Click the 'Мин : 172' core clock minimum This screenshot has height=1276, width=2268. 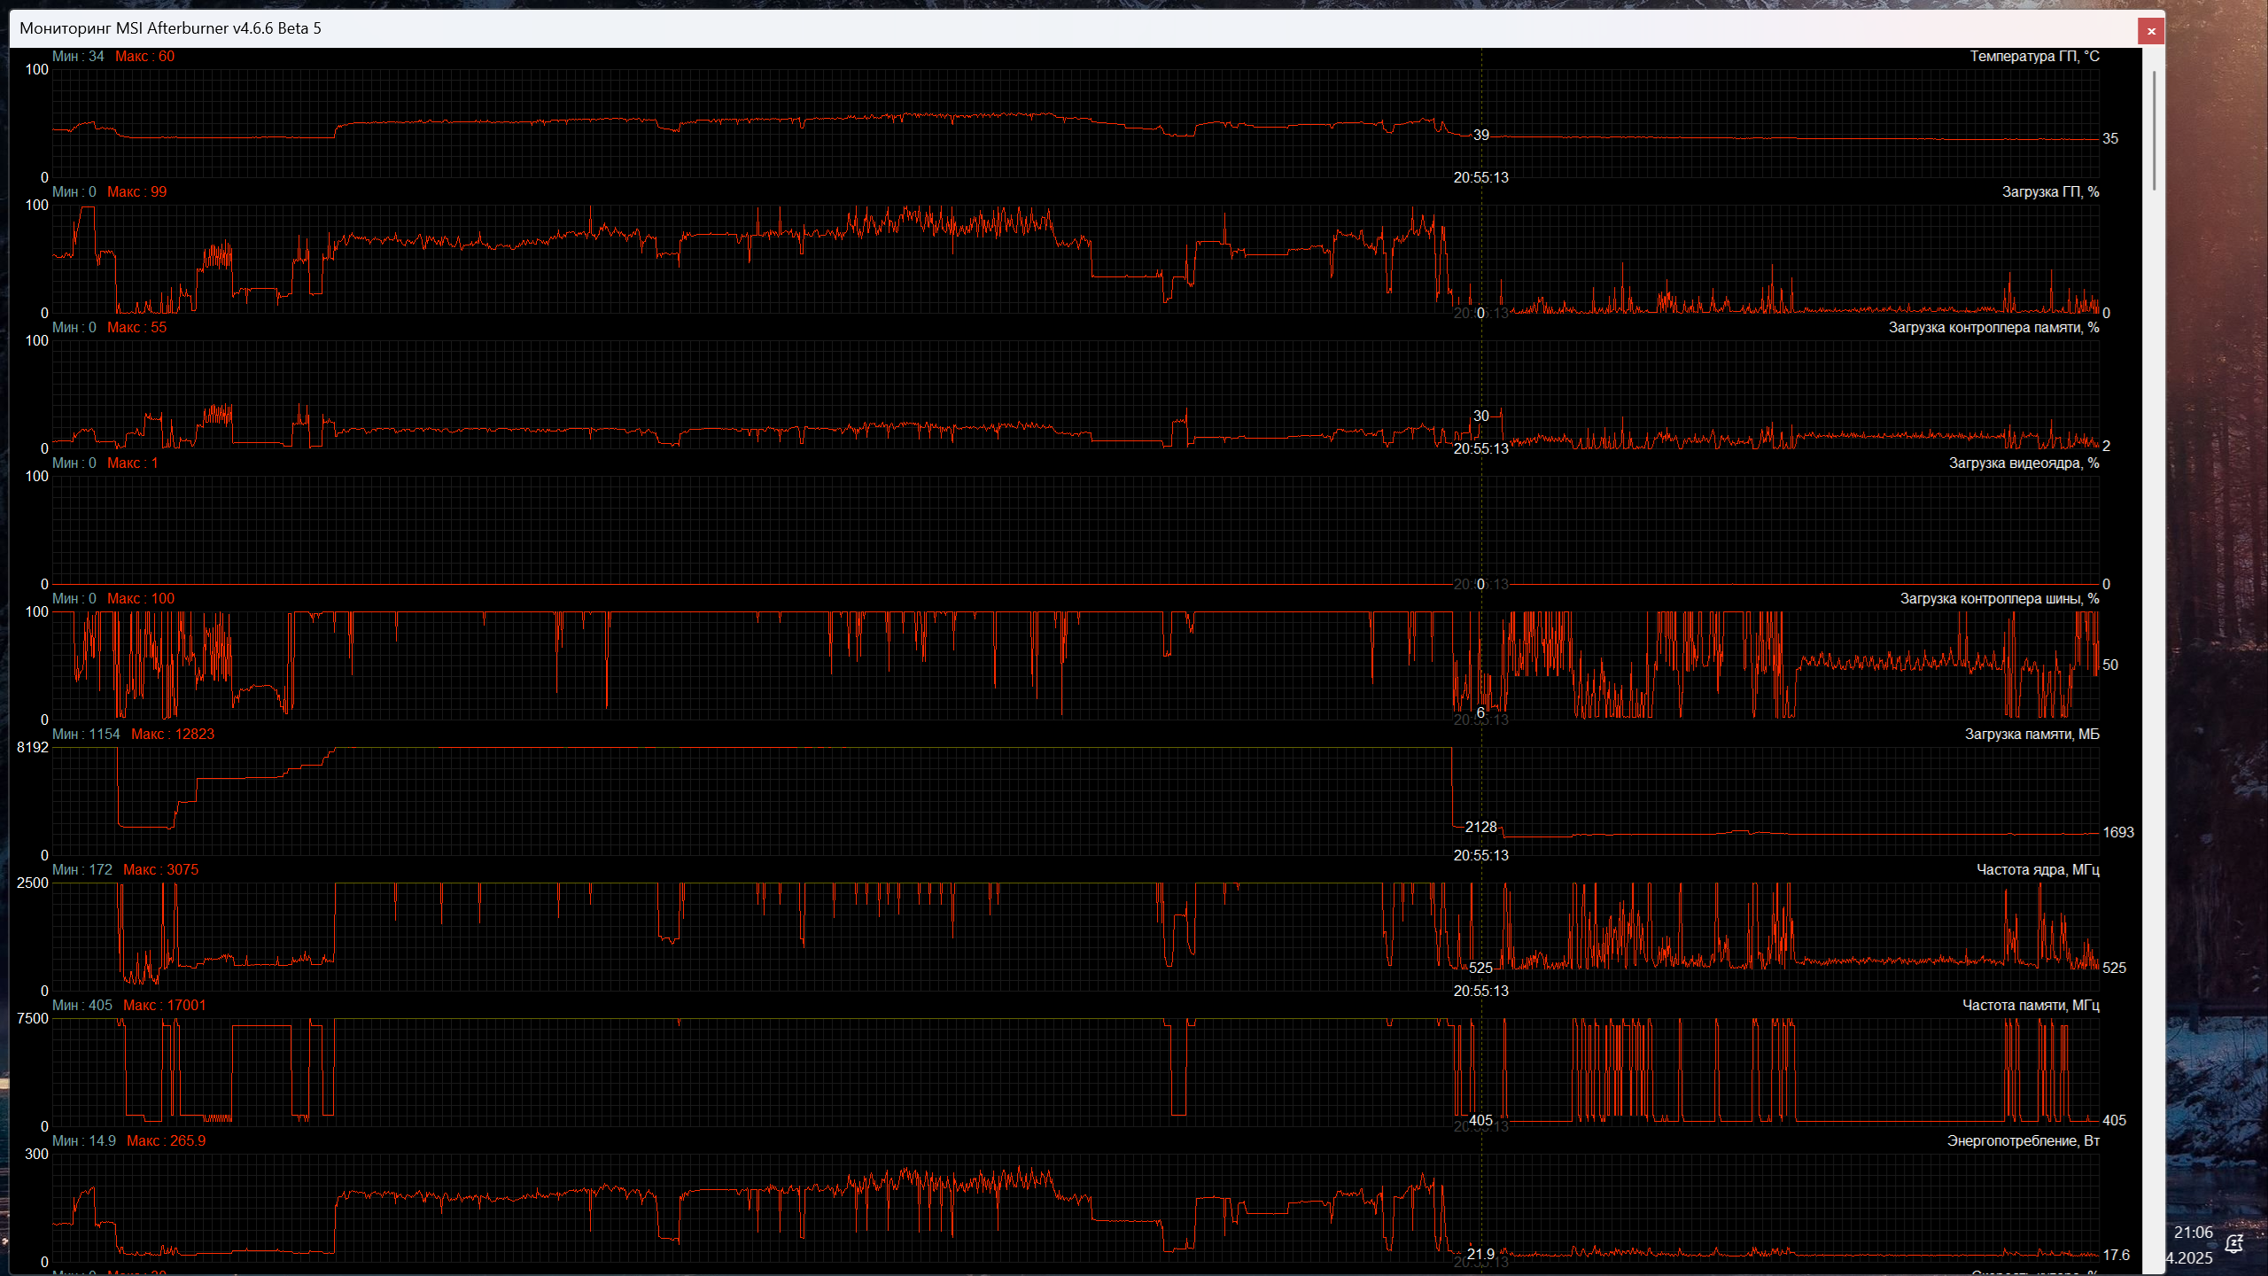(x=82, y=870)
